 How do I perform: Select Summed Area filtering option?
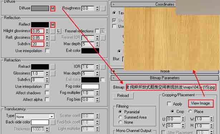pyautogui.click(x=120, y=117)
